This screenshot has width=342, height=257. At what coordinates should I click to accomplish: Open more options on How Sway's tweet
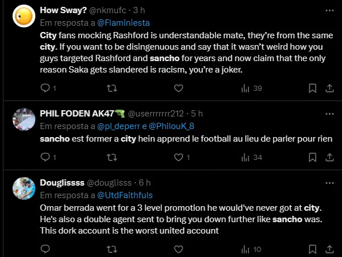[x=329, y=10]
